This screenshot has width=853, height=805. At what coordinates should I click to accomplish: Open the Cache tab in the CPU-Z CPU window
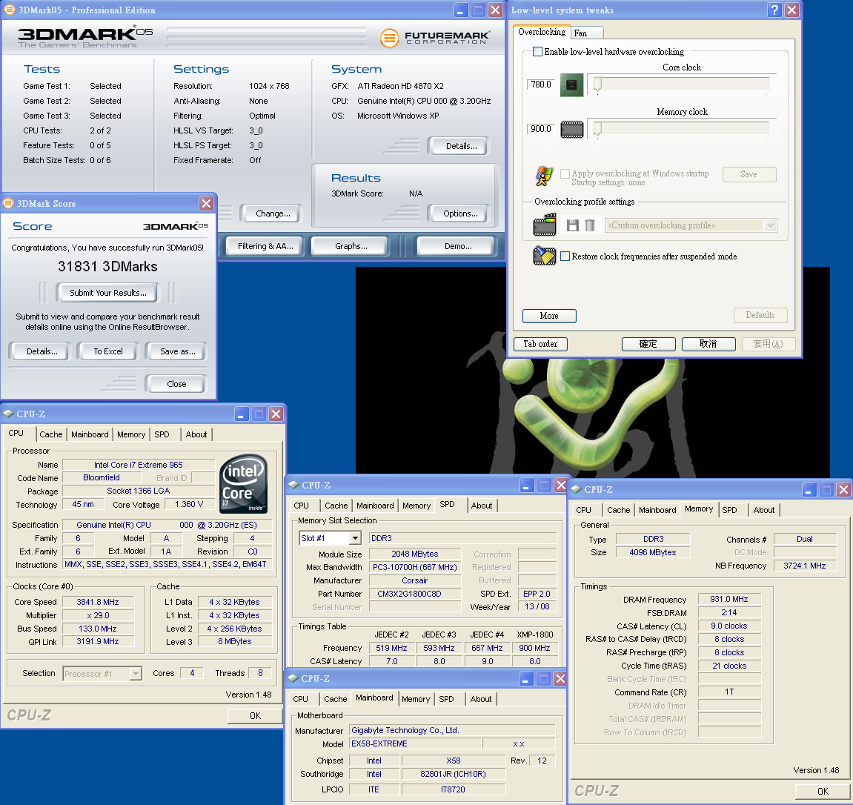click(x=51, y=434)
